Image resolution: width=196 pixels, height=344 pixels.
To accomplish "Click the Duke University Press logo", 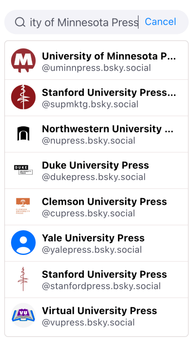I will pyautogui.click(x=23, y=170).
